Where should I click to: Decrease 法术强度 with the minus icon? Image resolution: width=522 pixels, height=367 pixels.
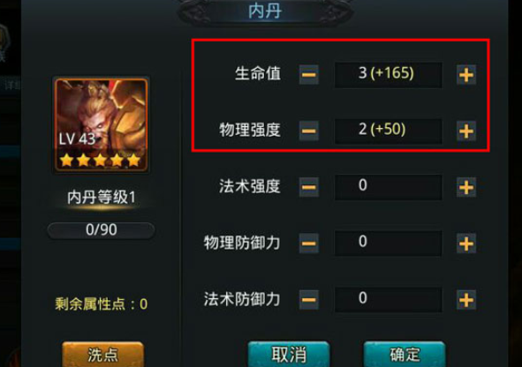(x=308, y=188)
